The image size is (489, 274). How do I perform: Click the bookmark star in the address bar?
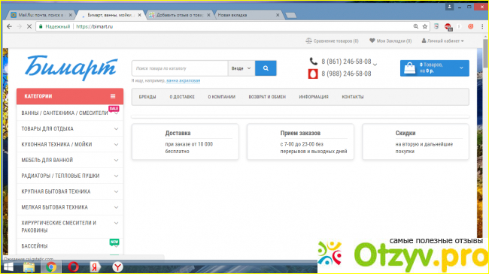[425, 27]
